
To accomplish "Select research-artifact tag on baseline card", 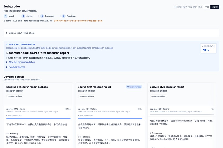I will pyautogui.click(x=15, y=96).
